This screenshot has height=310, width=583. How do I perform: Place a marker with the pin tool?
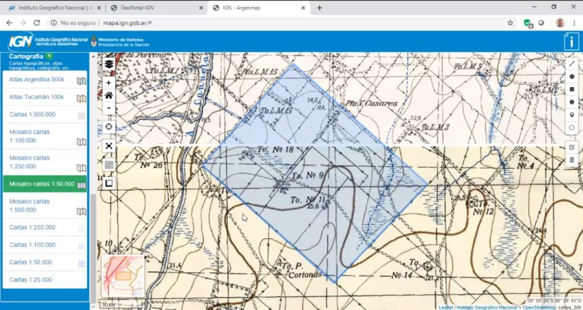point(572,115)
